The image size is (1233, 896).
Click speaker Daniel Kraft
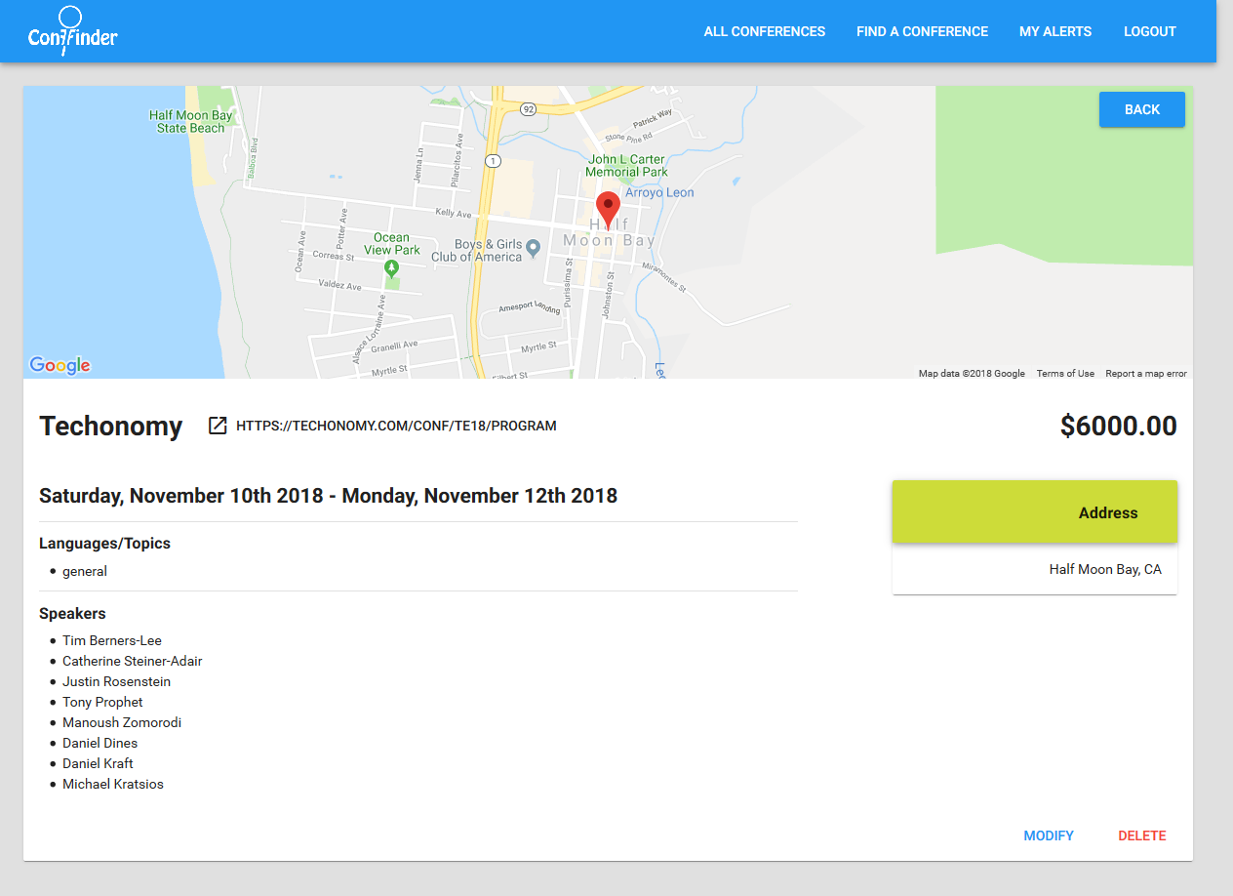pyautogui.click(x=98, y=763)
